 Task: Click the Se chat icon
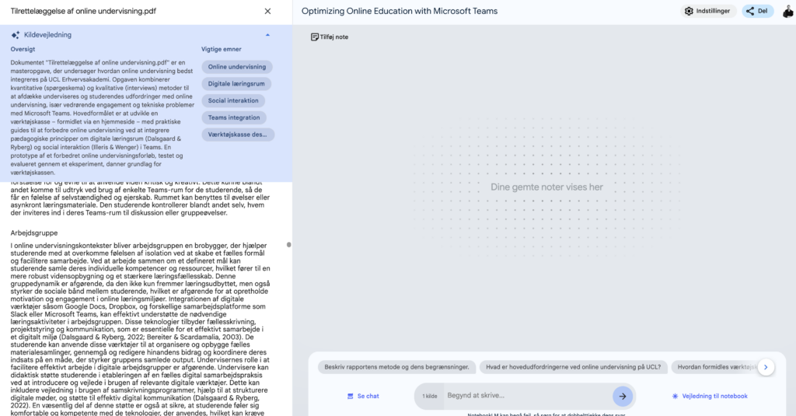pyautogui.click(x=351, y=397)
